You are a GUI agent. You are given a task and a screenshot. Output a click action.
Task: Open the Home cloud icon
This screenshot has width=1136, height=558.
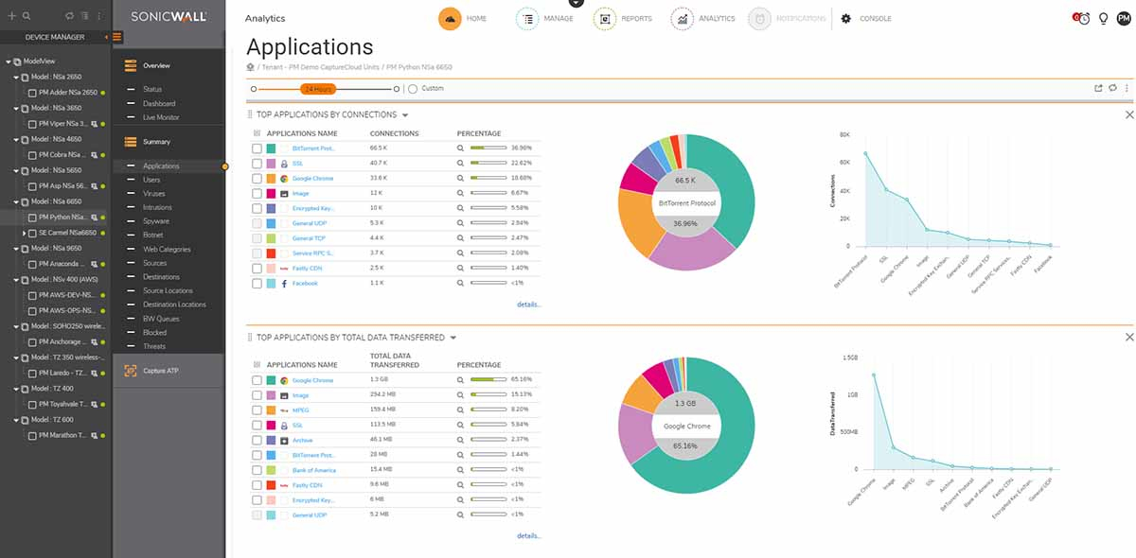click(x=451, y=19)
